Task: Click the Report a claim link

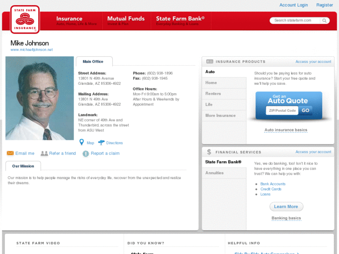Action: [x=105, y=153]
